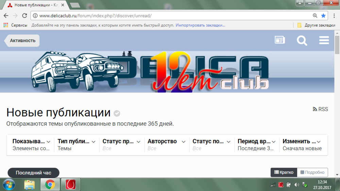Screen dimensions: 340x191
Task: Click the news feed icon in header
Action: click(x=280, y=40)
